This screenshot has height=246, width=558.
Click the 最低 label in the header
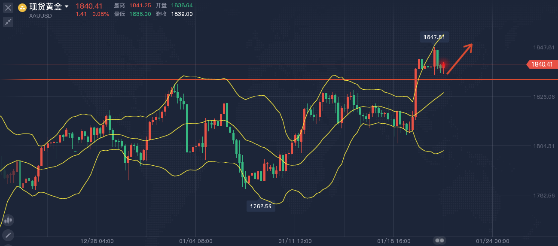tap(120, 14)
